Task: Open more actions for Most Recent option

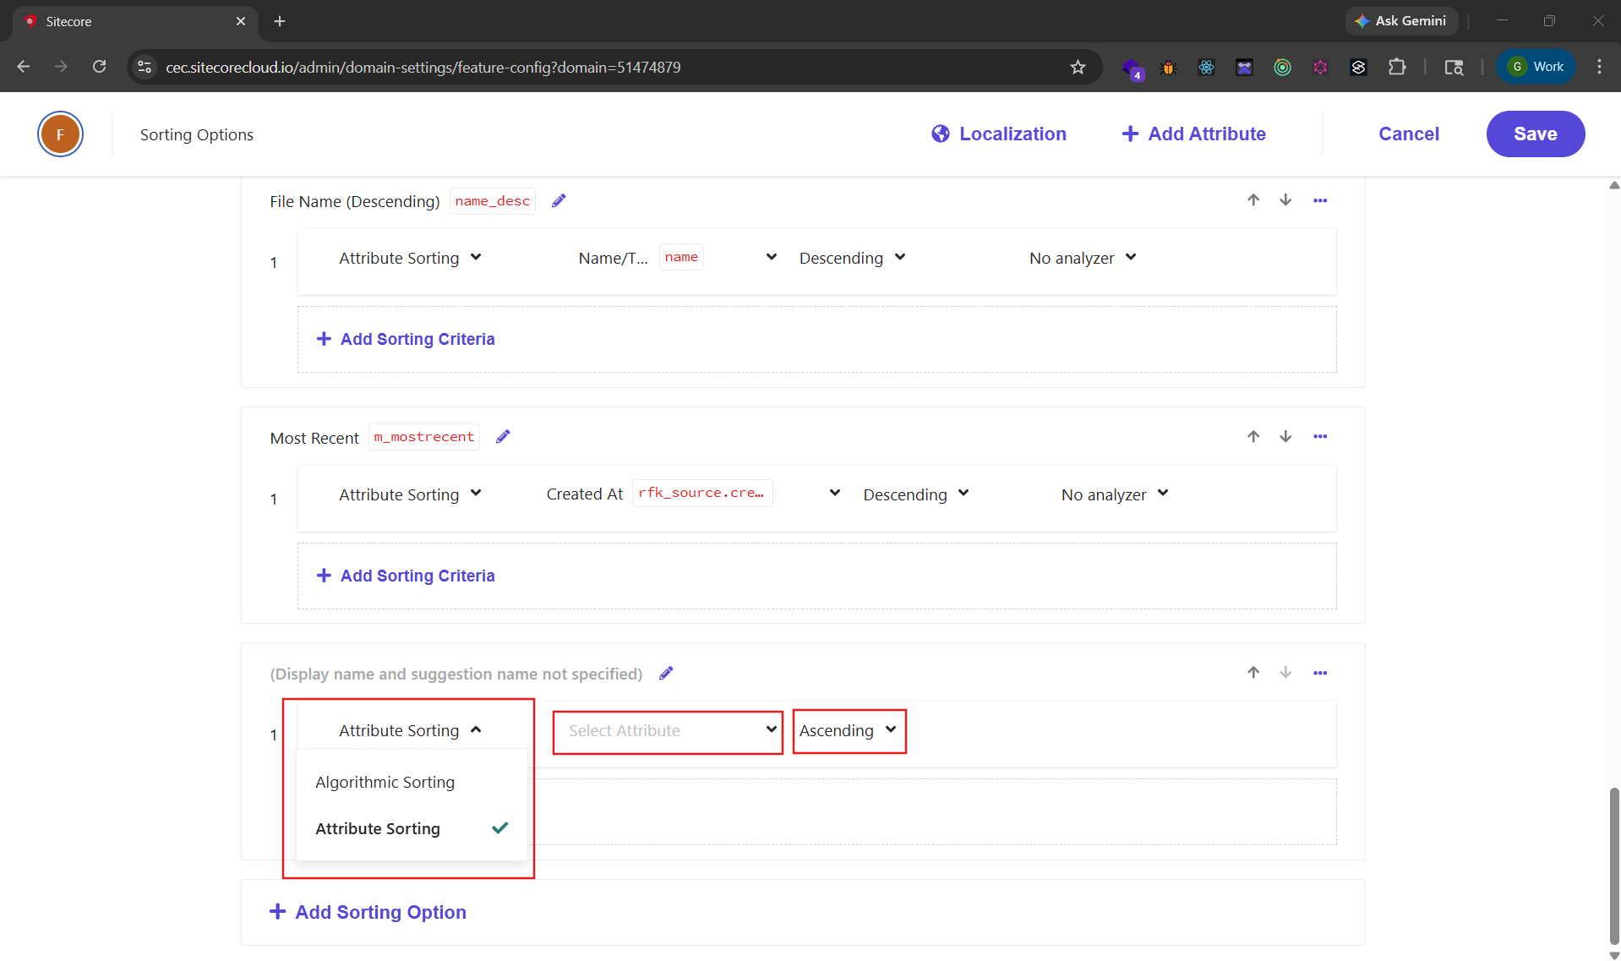Action: [x=1320, y=437]
